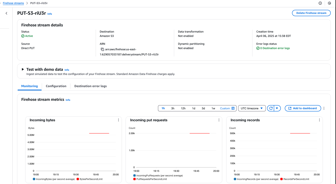Click Not enabled under Dynamic partitioning
The image size is (336, 184).
[186, 48]
